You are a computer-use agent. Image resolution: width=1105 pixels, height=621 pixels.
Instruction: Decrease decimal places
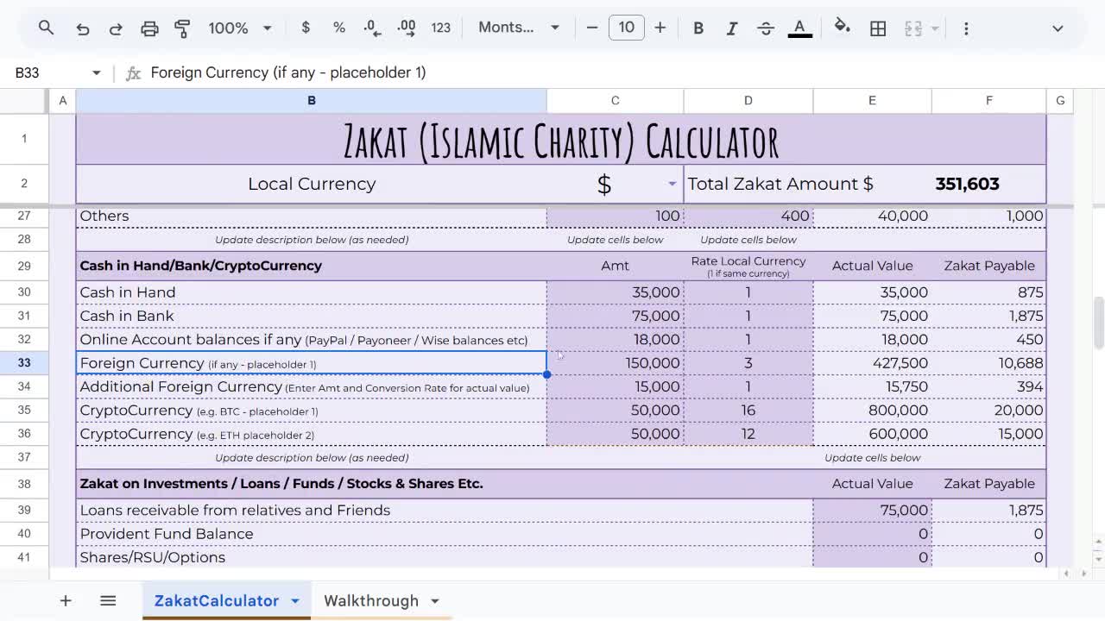372,28
